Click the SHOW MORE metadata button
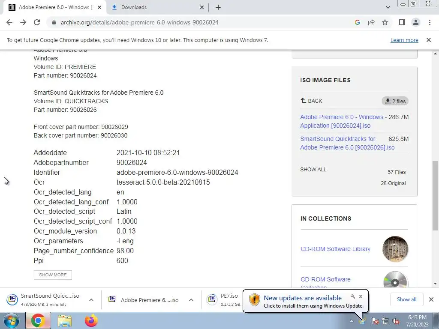 tap(53, 275)
